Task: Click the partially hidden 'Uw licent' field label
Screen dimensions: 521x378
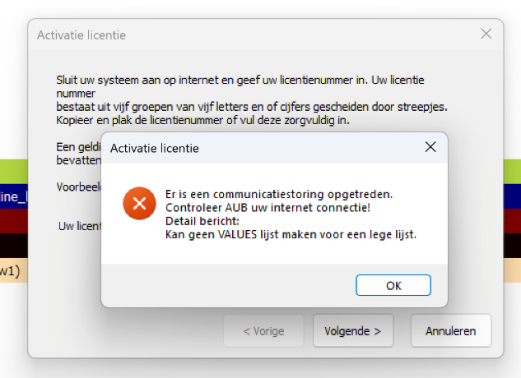Action: 80,226
